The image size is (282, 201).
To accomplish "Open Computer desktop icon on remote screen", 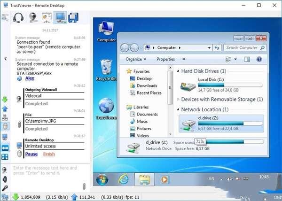I will coord(106,32).
